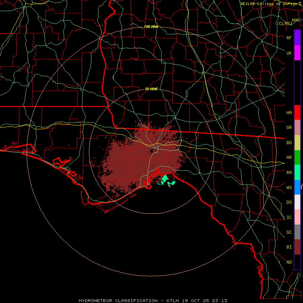The height and width of the screenshot is (303, 303).
Task: Click the "HHC" product code text
Action: (x=296, y=20)
